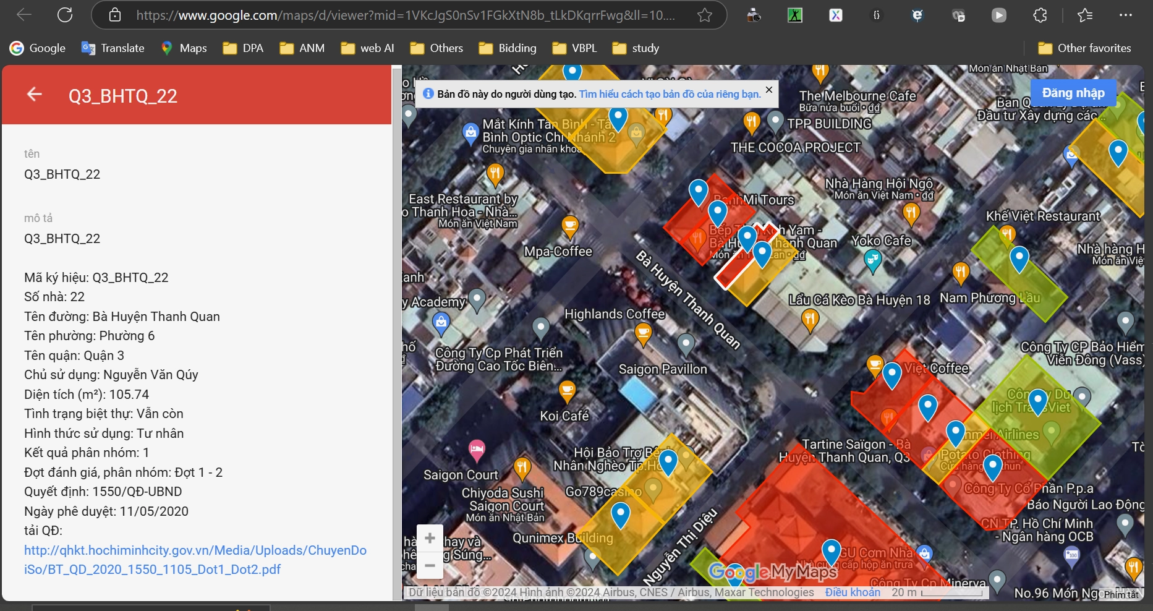This screenshot has width=1153, height=611.
Task: Click the address bar URL field
Action: pos(406,15)
